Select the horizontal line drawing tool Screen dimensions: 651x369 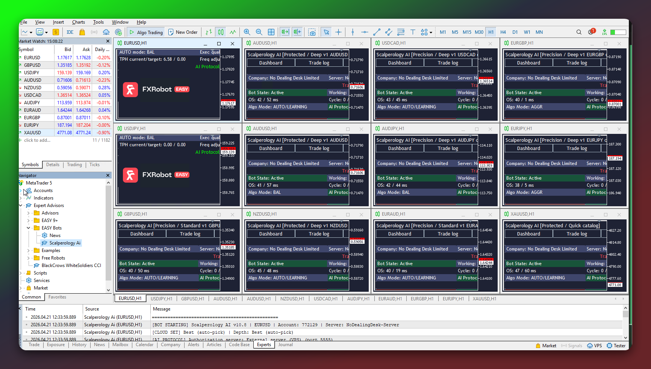tap(365, 32)
